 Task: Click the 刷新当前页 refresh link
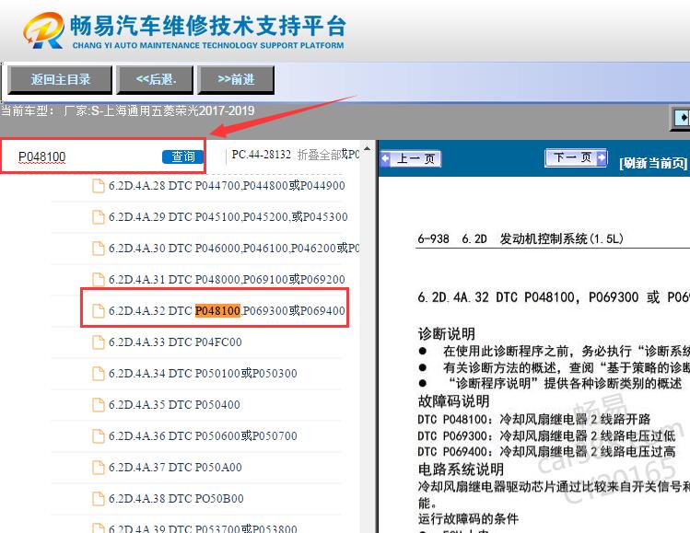pyautogui.click(x=653, y=163)
